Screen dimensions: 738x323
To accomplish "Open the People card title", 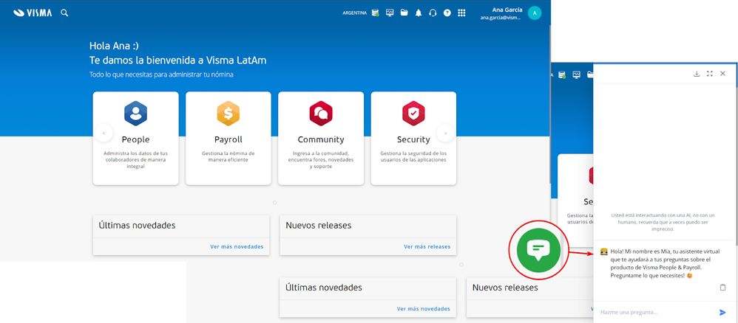I will pos(135,139).
